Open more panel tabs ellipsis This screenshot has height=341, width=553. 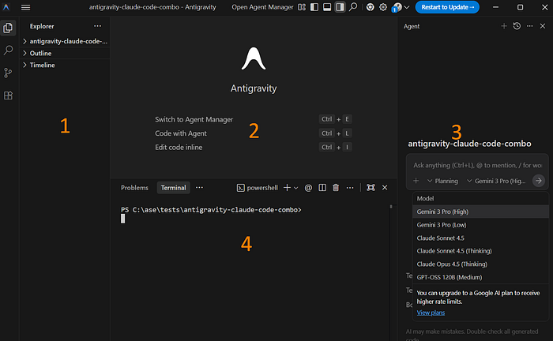click(199, 188)
